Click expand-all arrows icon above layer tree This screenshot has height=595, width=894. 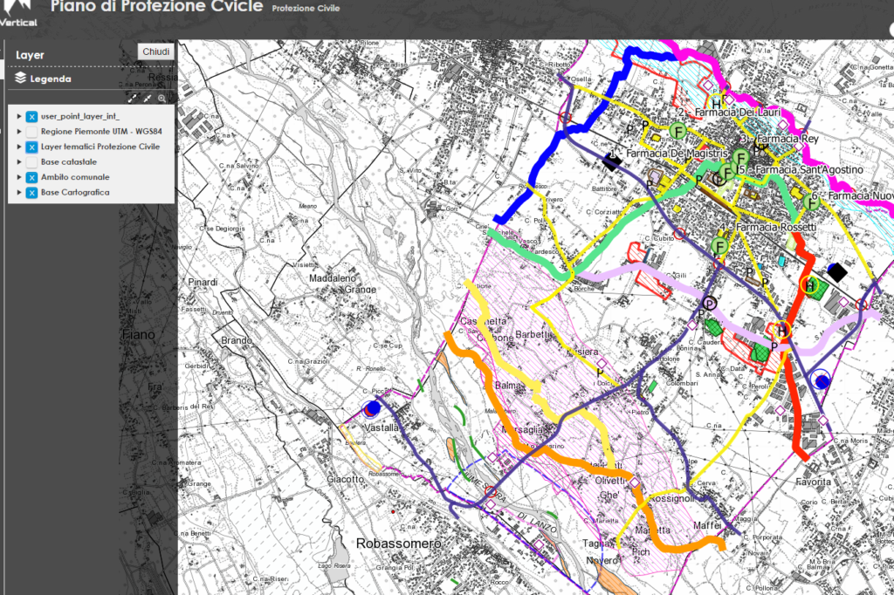[134, 99]
